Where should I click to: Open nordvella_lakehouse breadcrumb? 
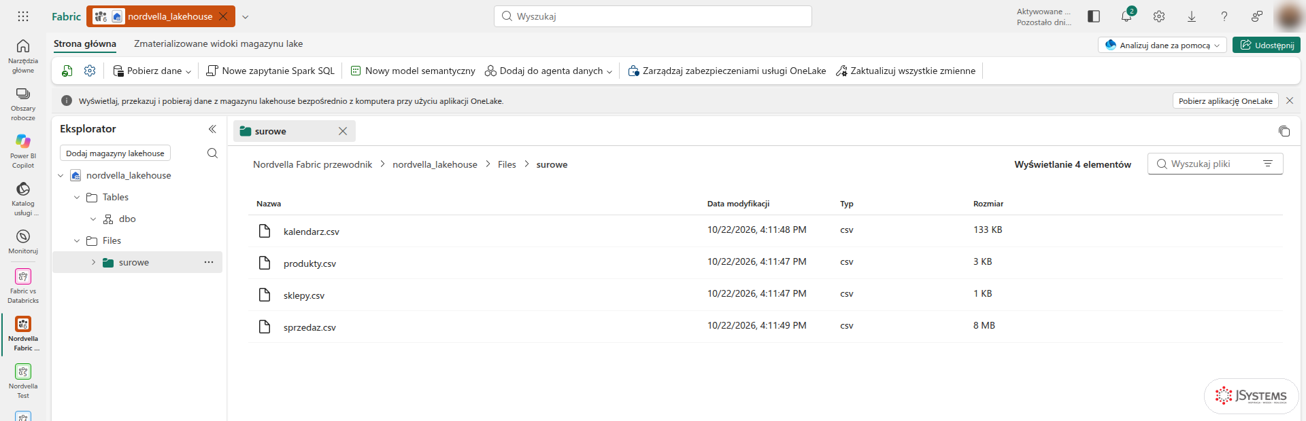[435, 164]
